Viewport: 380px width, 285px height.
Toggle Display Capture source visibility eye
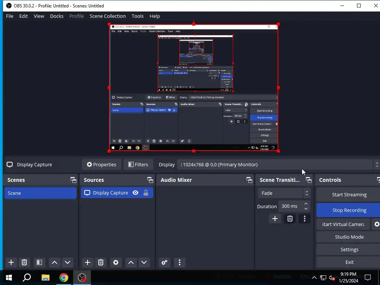[135, 193]
